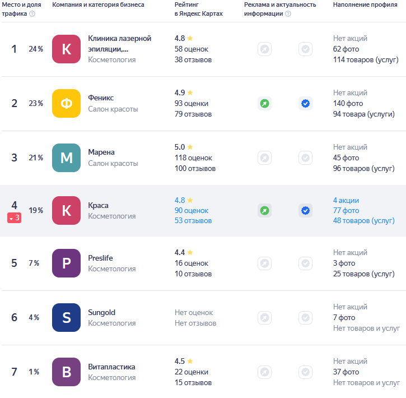Click the '94 товара (услуги)' text for Феникс
406x398 pixels.
[x=364, y=114]
